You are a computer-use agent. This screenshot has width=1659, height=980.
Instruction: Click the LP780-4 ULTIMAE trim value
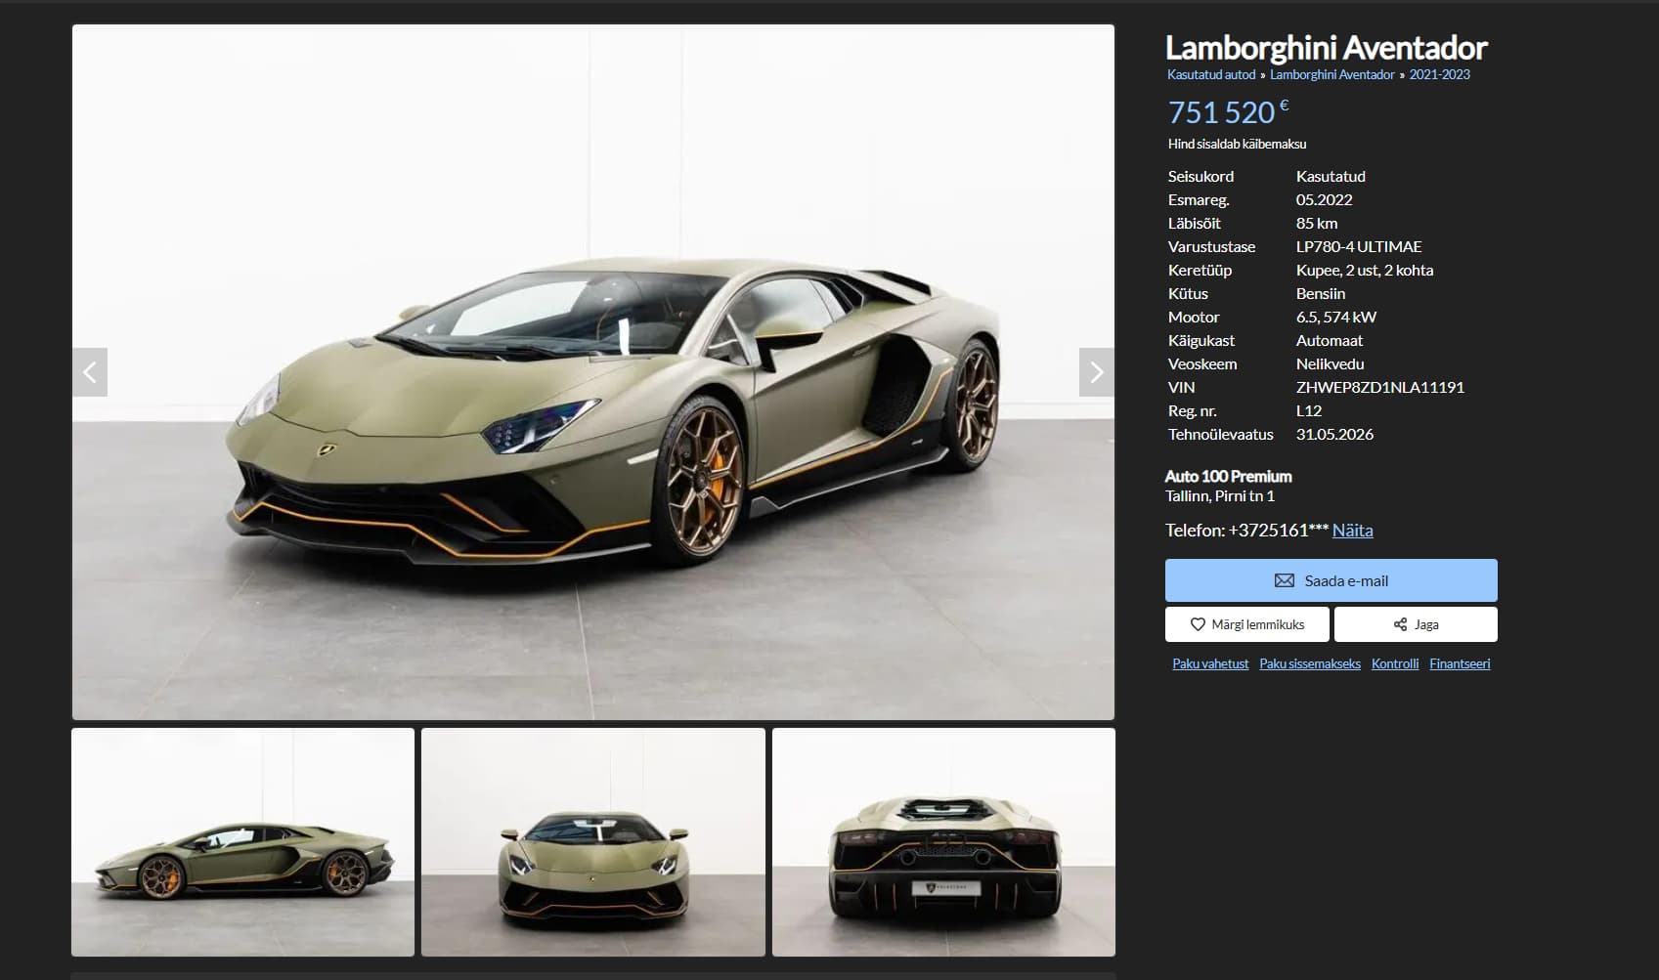click(1359, 246)
